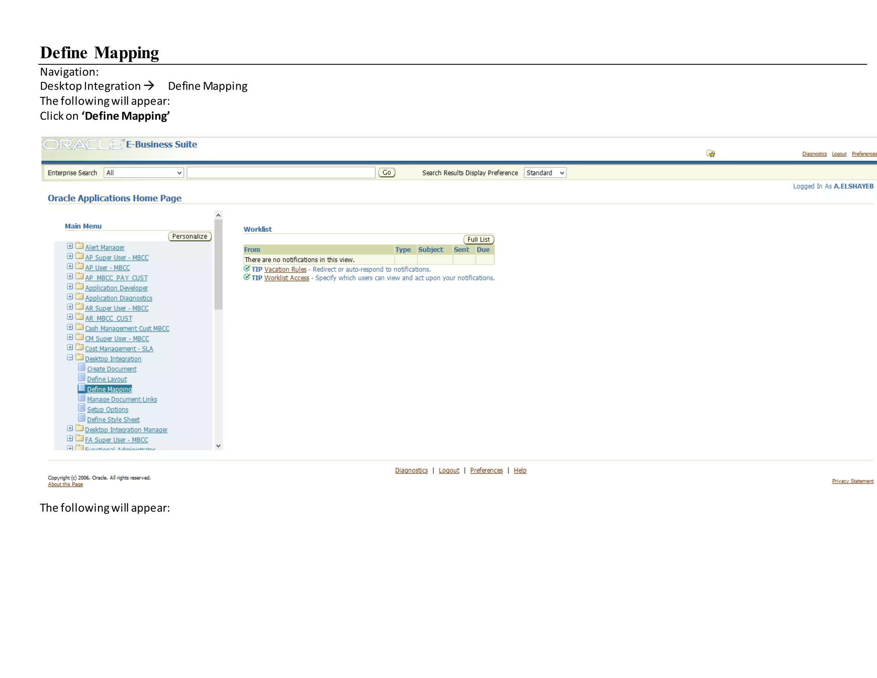877x678 pixels.
Task: Click the Cost Management - SLA folder icon
Action: click(79, 347)
